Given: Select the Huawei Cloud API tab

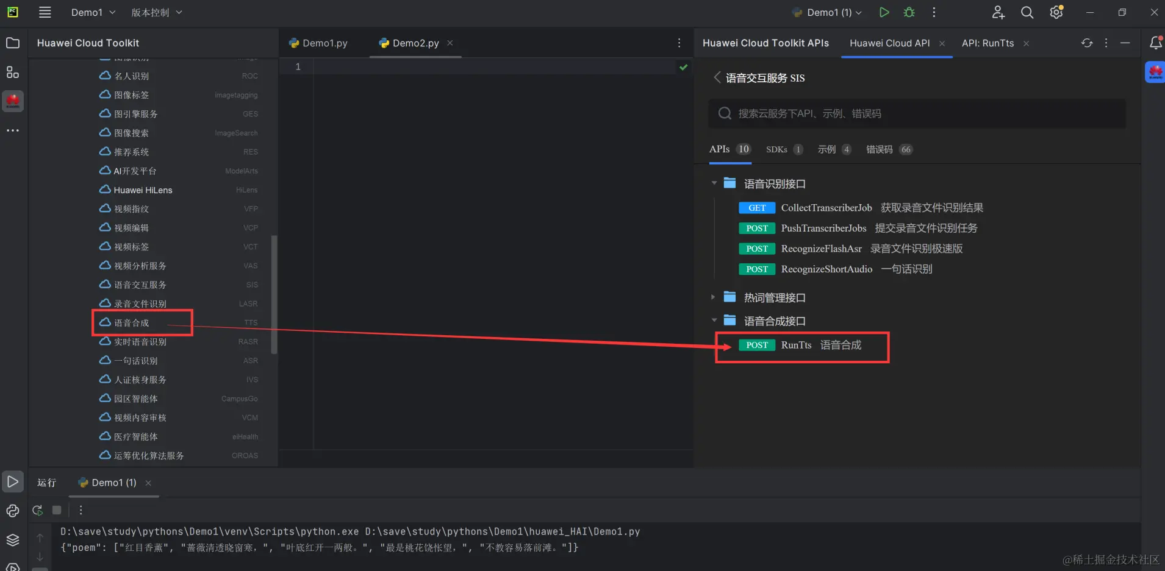Looking at the screenshot, I should pos(890,43).
